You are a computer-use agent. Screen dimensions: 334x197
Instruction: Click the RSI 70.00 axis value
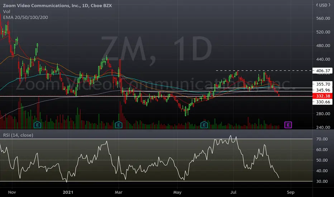pos(322,139)
